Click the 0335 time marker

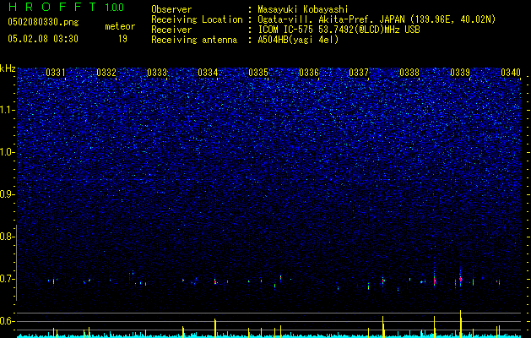258,73
